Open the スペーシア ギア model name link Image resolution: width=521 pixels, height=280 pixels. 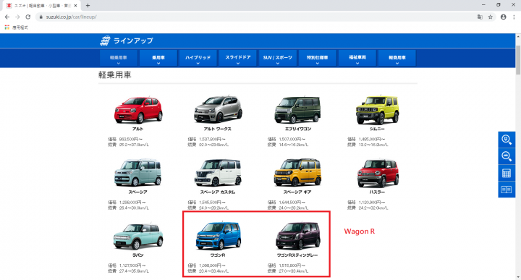point(297,192)
